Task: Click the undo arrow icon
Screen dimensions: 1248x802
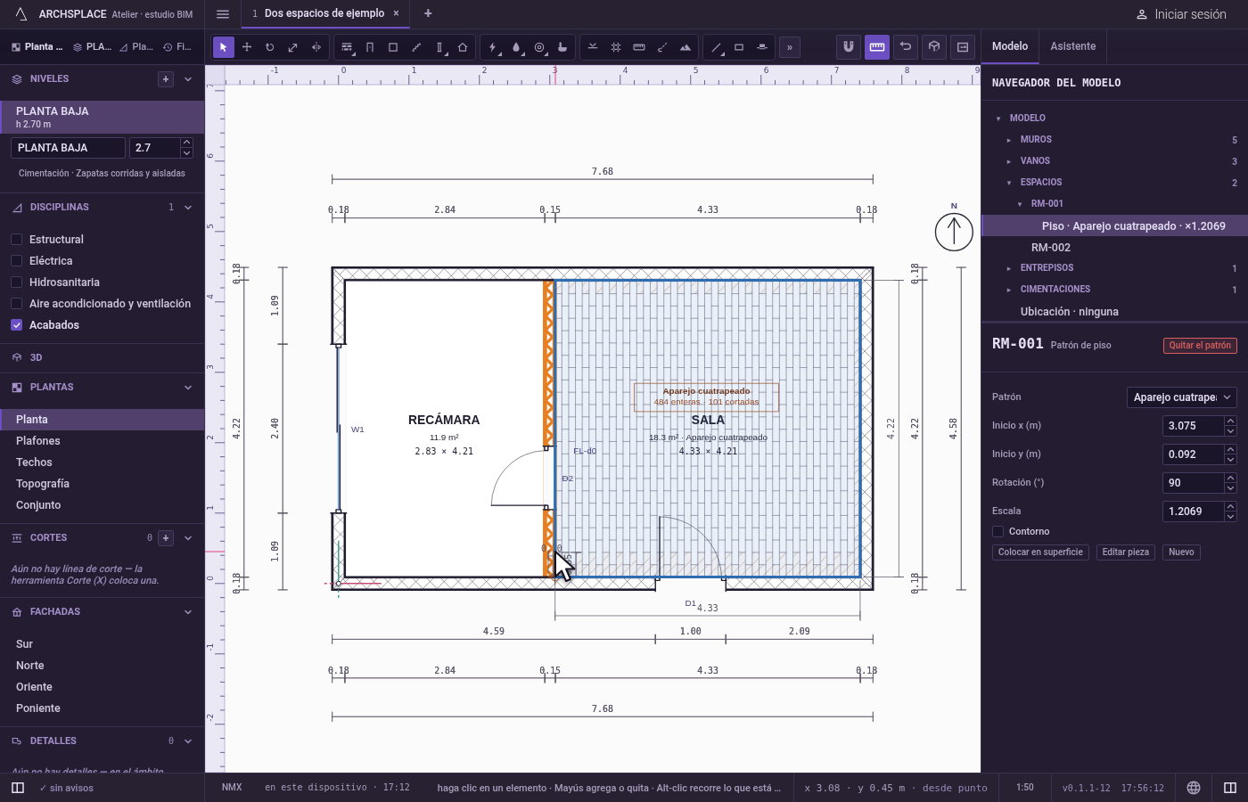Action: (x=906, y=46)
